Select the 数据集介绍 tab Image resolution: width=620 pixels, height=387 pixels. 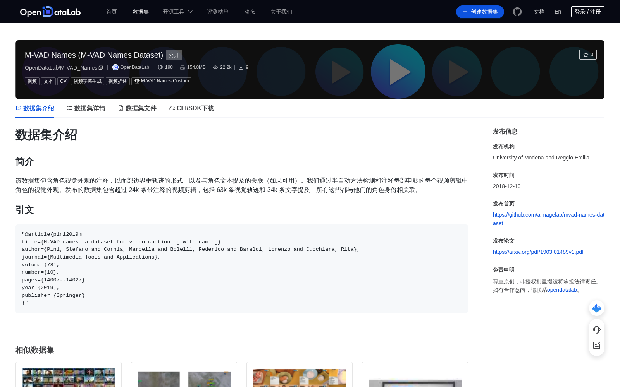pyautogui.click(x=35, y=108)
